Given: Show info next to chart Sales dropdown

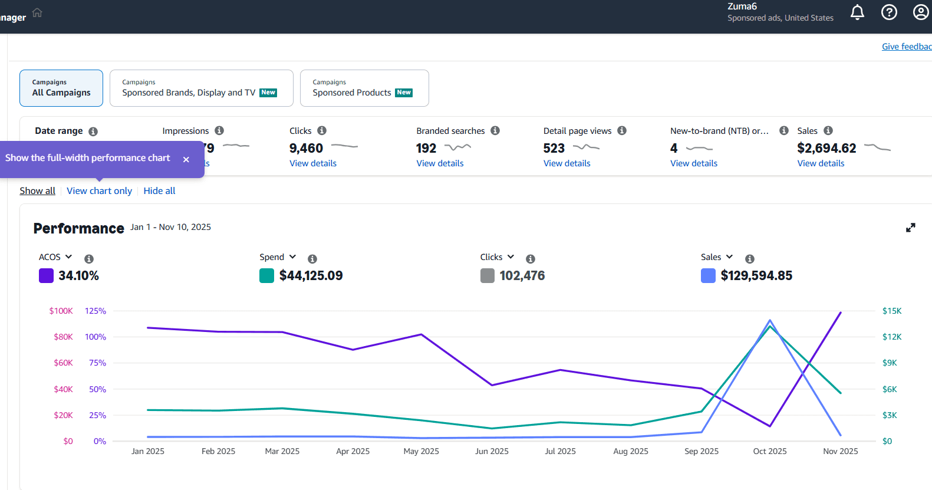Looking at the screenshot, I should click(750, 259).
